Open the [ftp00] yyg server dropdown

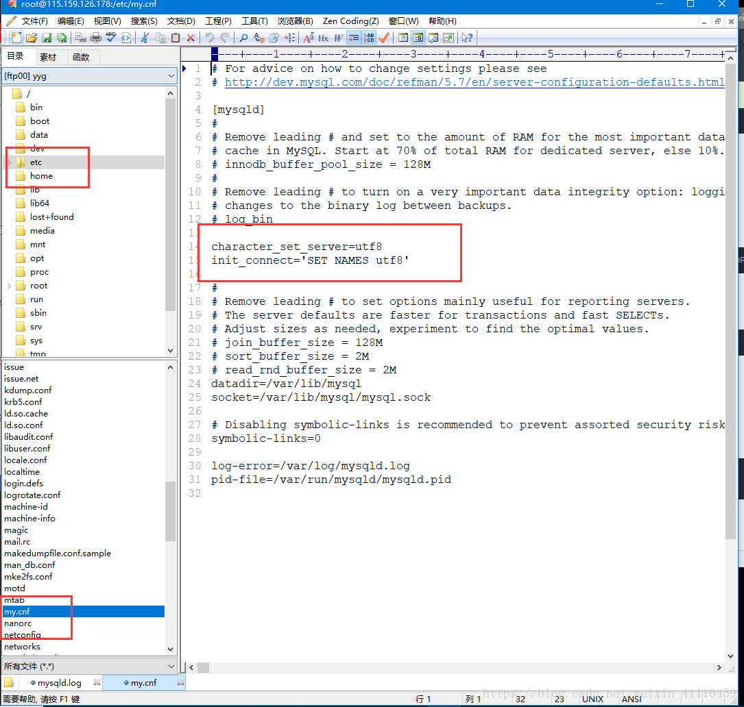90,76
